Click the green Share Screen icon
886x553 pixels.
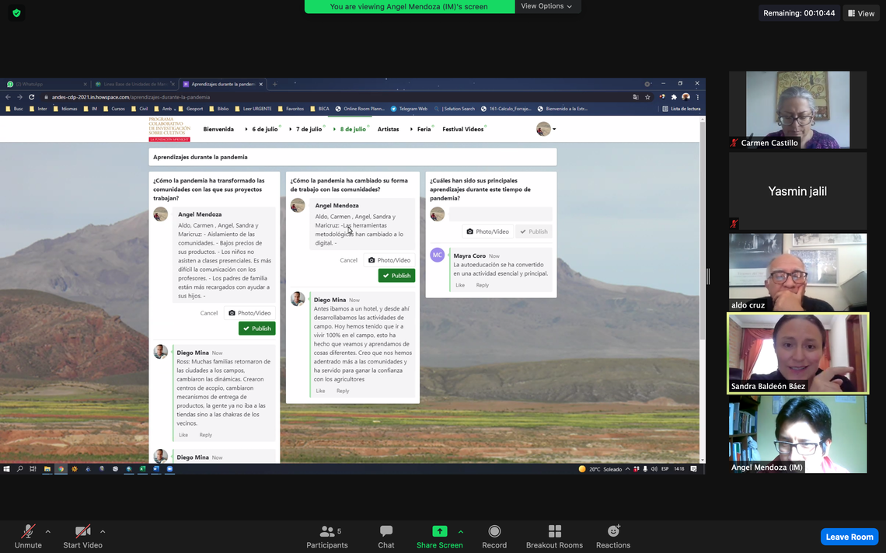click(x=439, y=532)
